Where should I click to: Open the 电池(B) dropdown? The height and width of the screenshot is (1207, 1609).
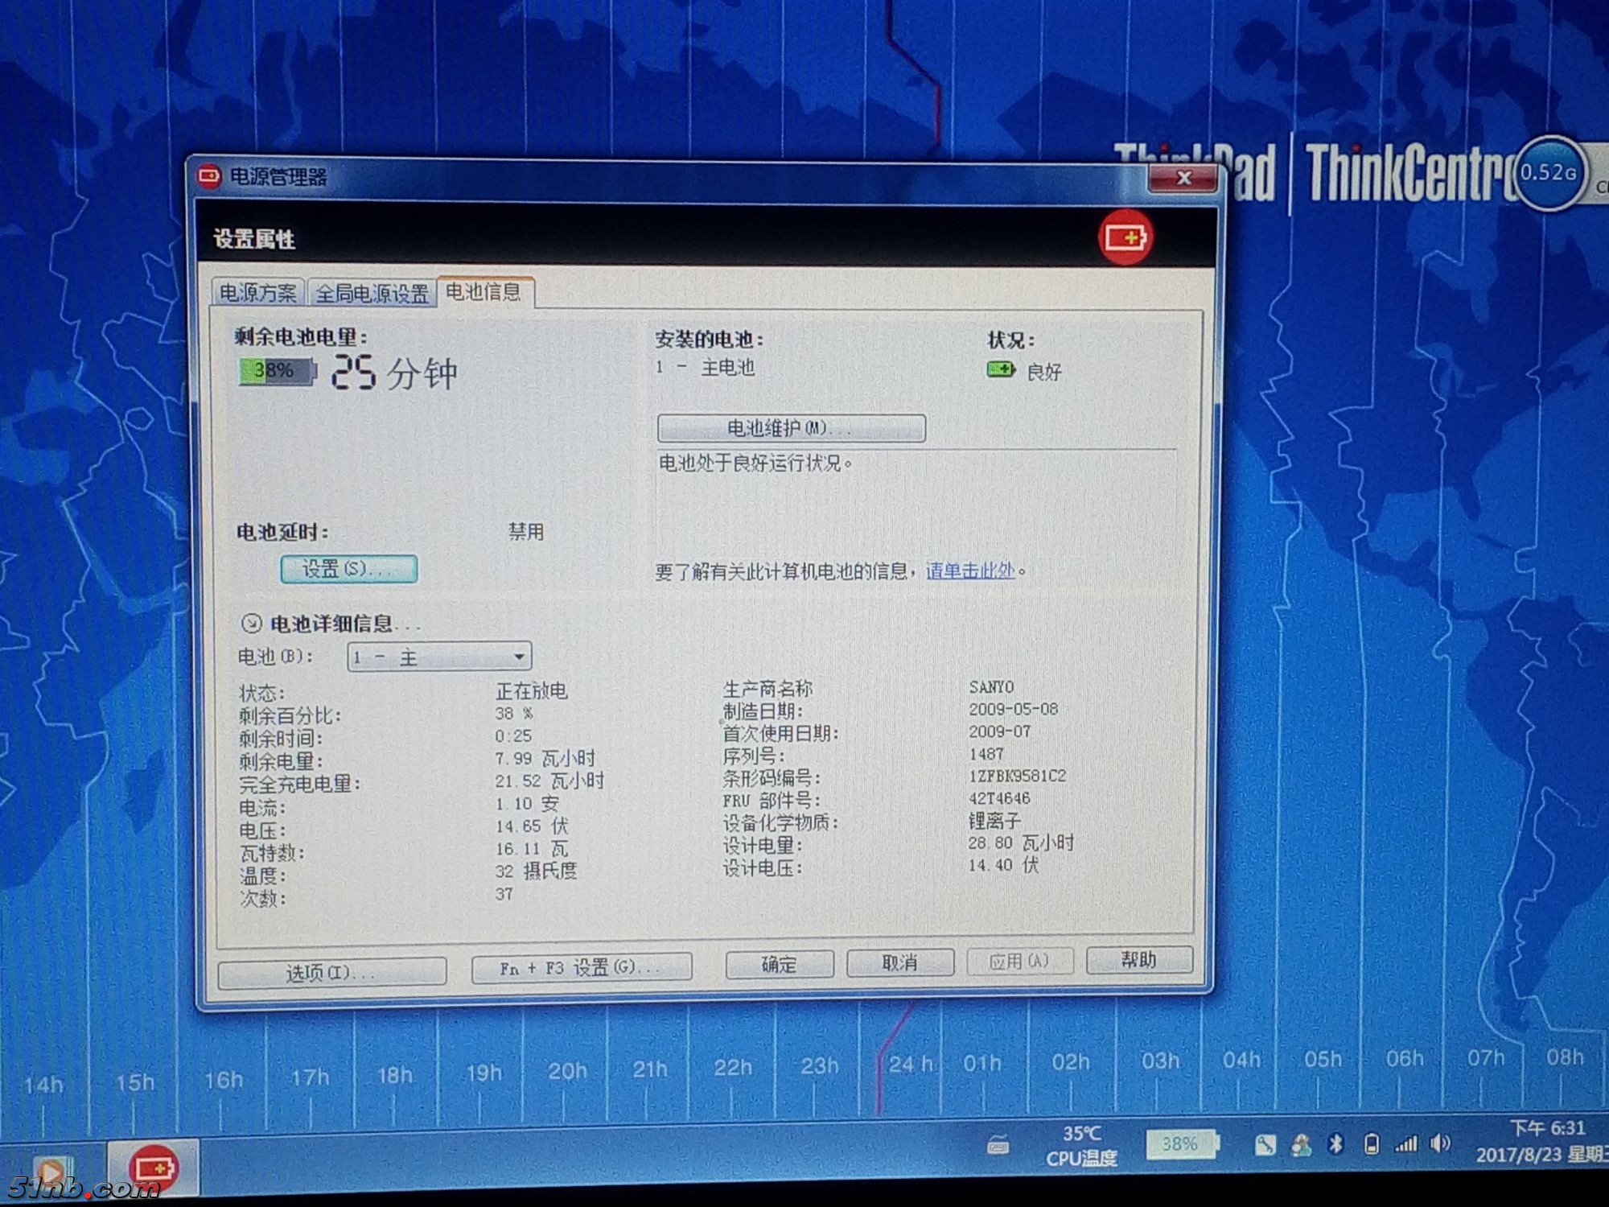tap(439, 657)
